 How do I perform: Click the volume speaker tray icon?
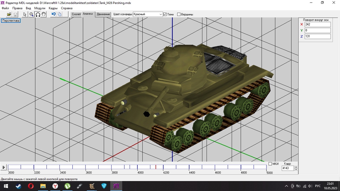pos(311,186)
